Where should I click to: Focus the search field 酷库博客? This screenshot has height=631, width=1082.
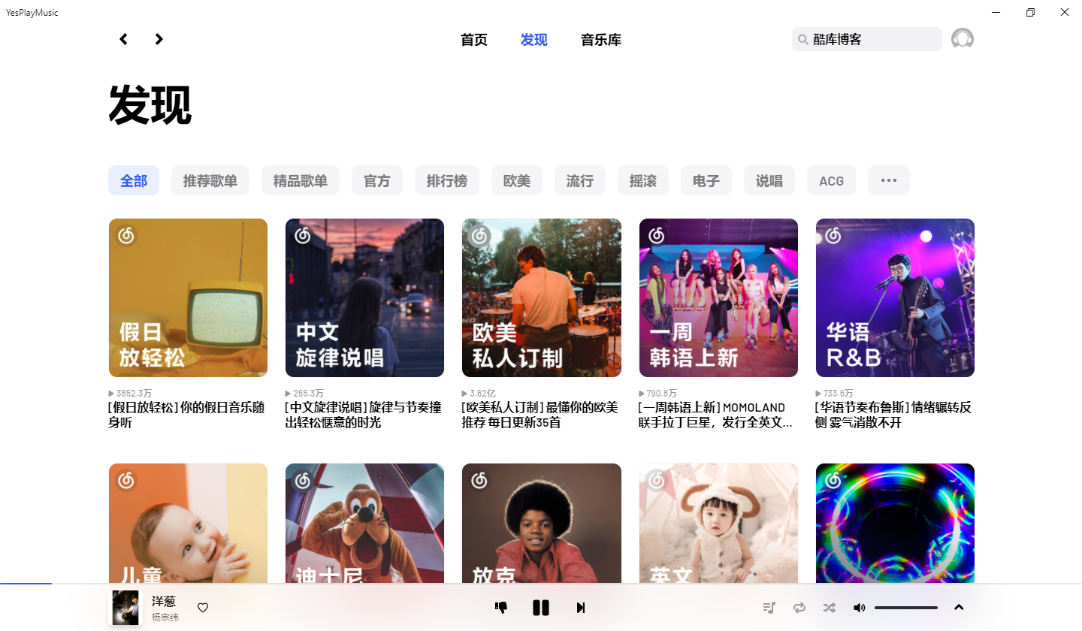(x=867, y=39)
